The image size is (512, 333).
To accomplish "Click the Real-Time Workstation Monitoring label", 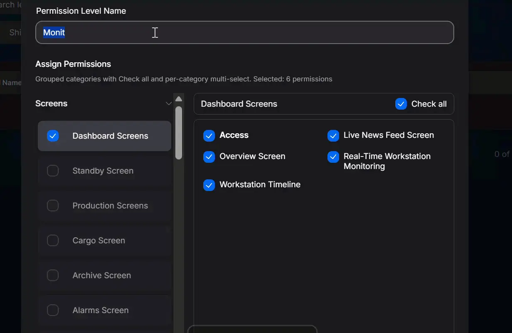I will pos(387,161).
